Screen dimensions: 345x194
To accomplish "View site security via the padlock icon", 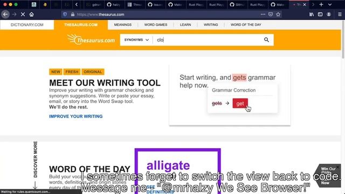I will (x=73, y=15).
